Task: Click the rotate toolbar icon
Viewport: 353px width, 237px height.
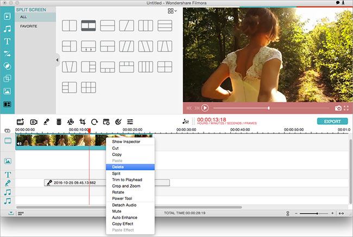Action: [x=94, y=121]
